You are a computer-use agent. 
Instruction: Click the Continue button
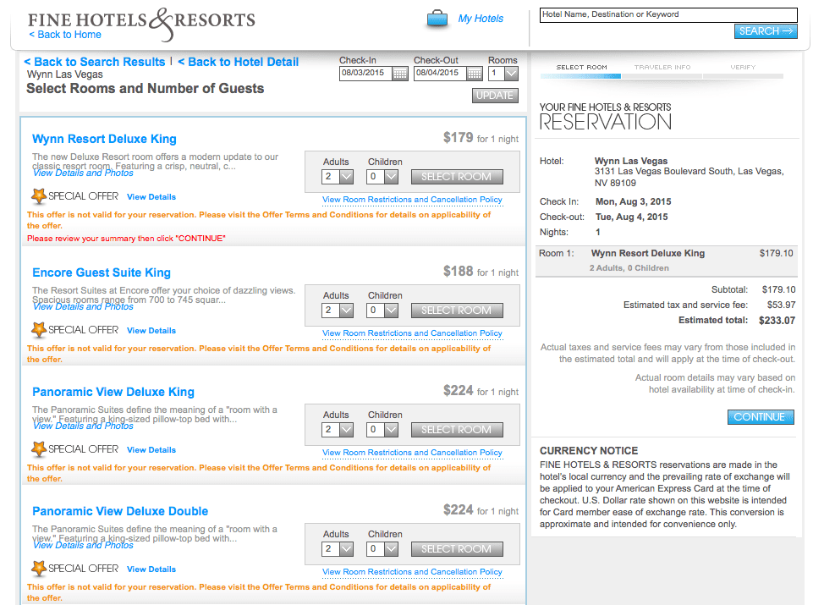761,417
